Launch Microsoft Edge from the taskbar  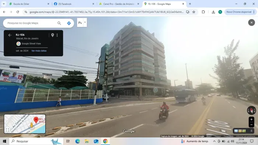tap(77, 141)
